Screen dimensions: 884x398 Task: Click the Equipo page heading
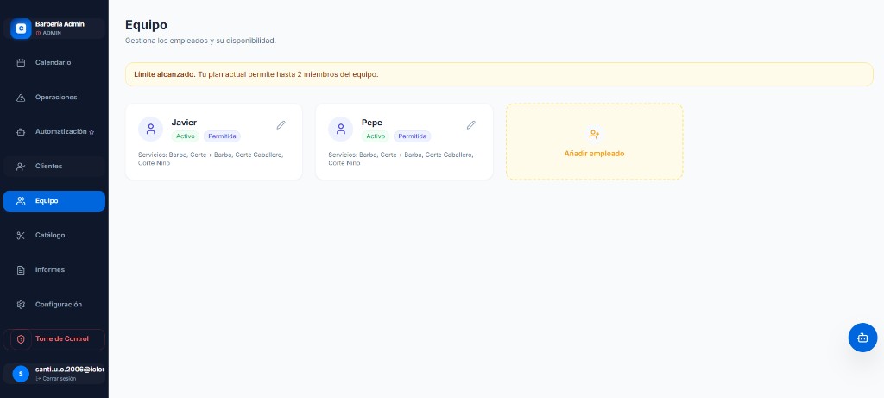tap(146, 25)
